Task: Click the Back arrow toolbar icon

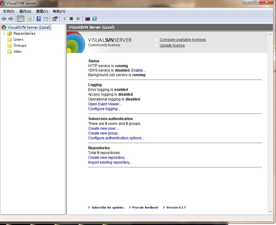Action: pyautogui.click(x=4, y=19)
